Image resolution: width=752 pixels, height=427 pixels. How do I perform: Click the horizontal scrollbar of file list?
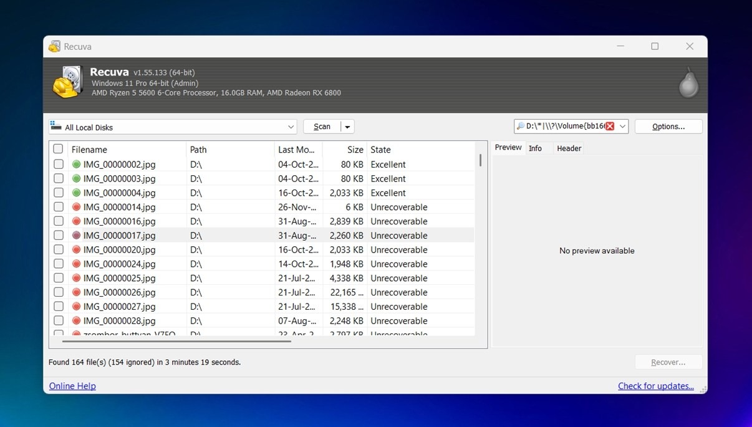click(x=177, y=341)
